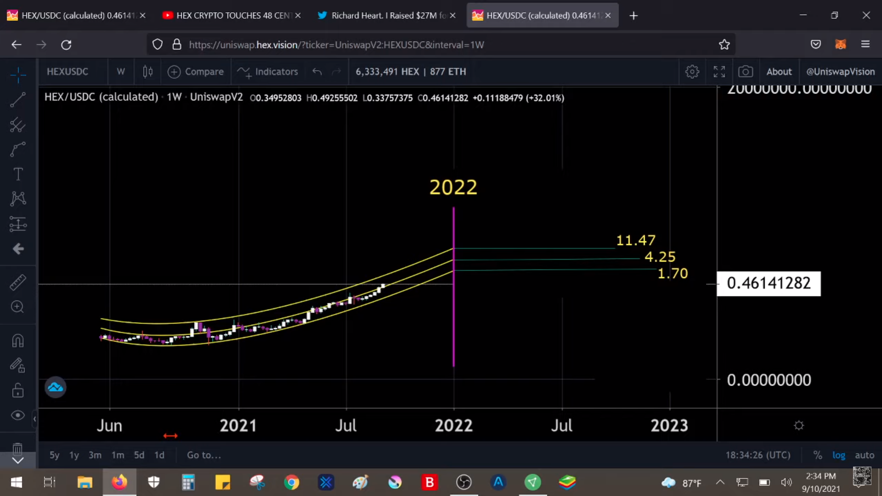The height and width of the screenshot is (496, 882).
Task: Select the 1d time range
Action: (x=159, y=455)
